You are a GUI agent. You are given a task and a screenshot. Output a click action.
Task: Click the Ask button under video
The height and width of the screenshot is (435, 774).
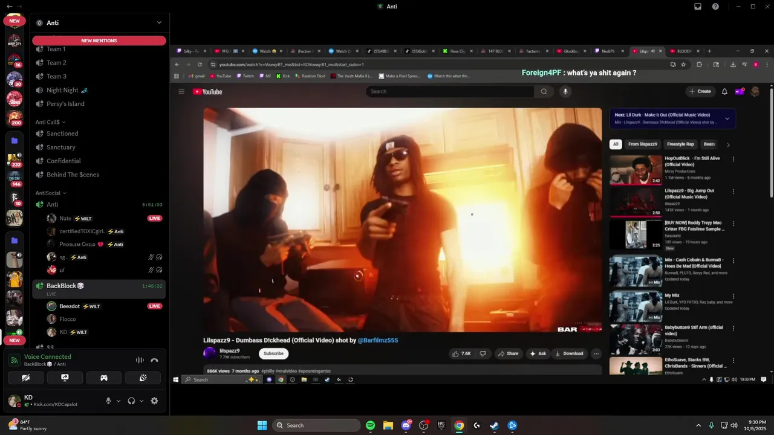click(538, 353)
